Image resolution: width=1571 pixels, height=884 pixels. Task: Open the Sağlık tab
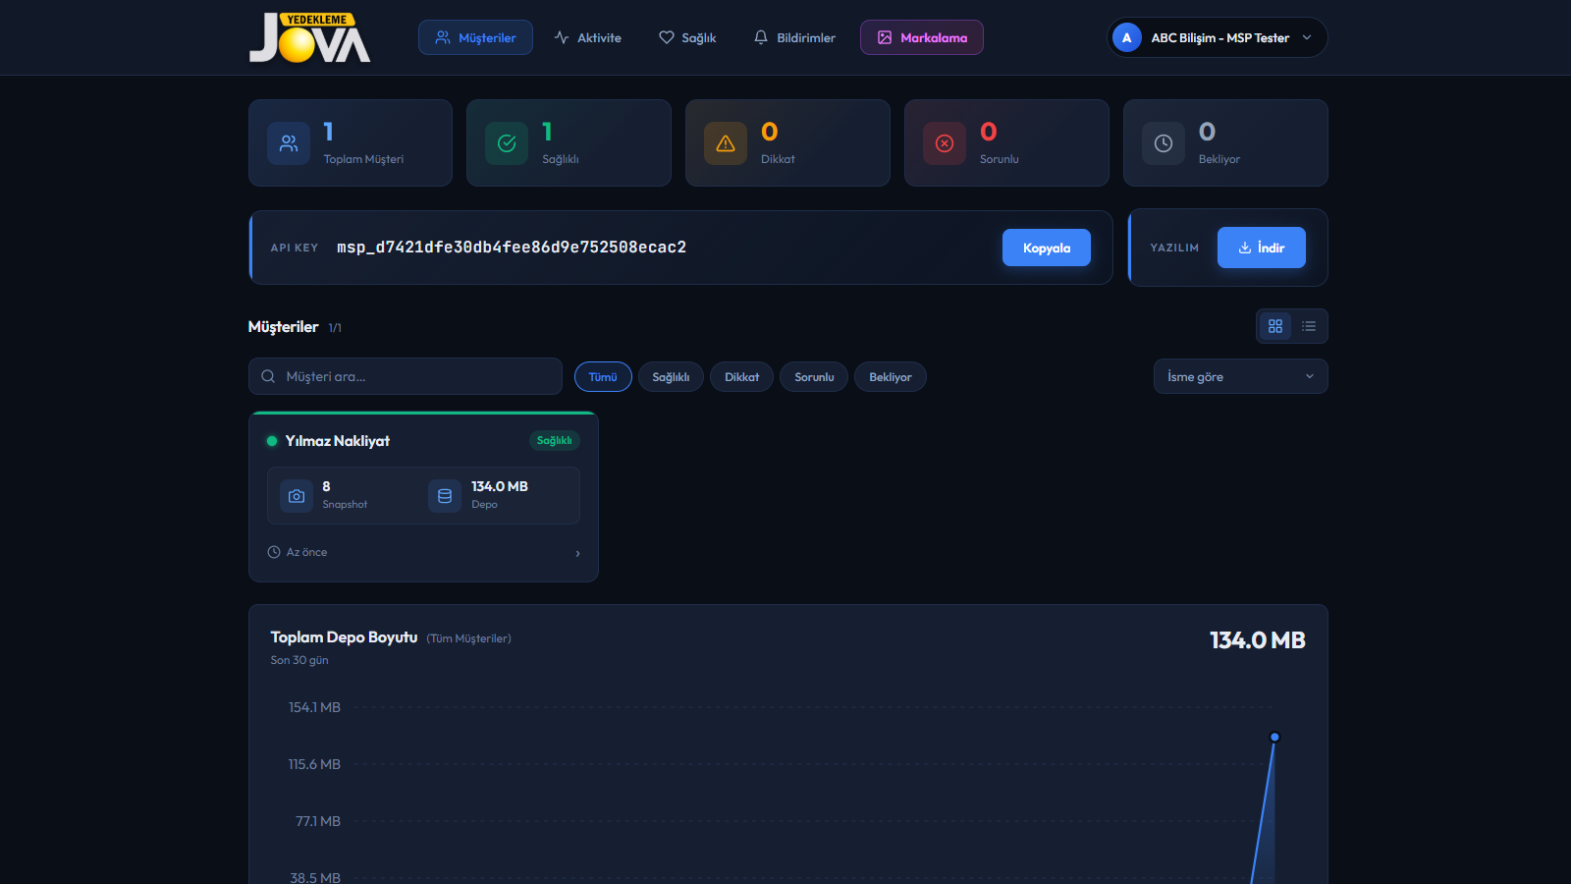point(687,37)
